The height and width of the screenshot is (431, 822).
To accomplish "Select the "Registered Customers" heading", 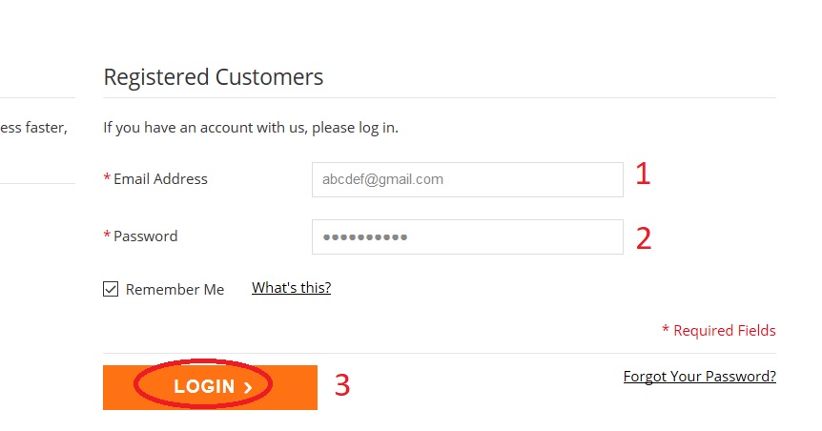I will [213, 77].
